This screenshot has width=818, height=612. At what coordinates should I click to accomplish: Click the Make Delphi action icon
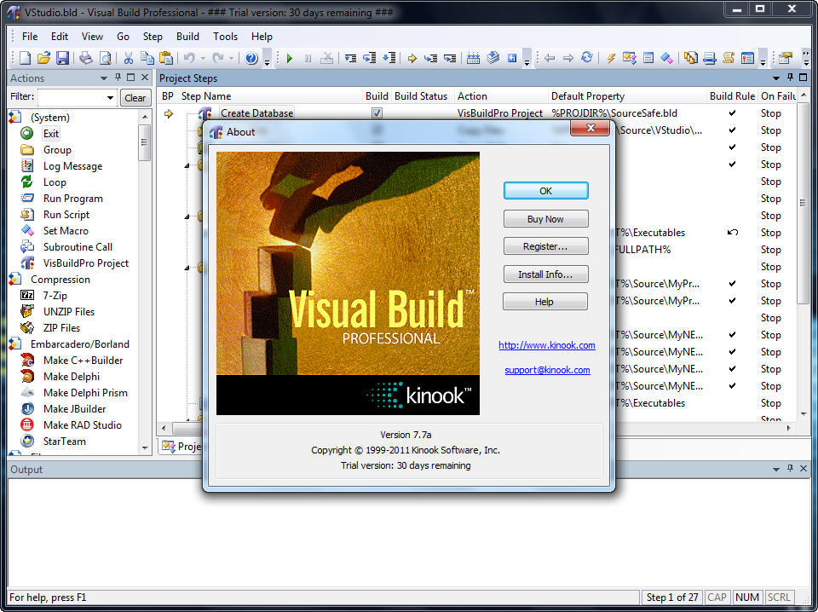click(28, 376)
